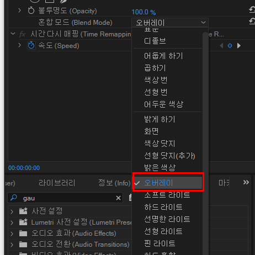
Task: Click the 혼합 모드 (Blend Mode) label
Action: click(x=75, y=23)
